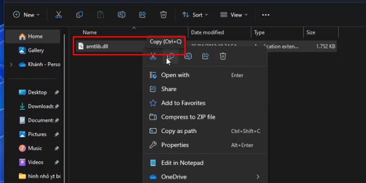Expand the Khánh - Personal tree node
Screen dimensions: 366x183
(11, 65)
